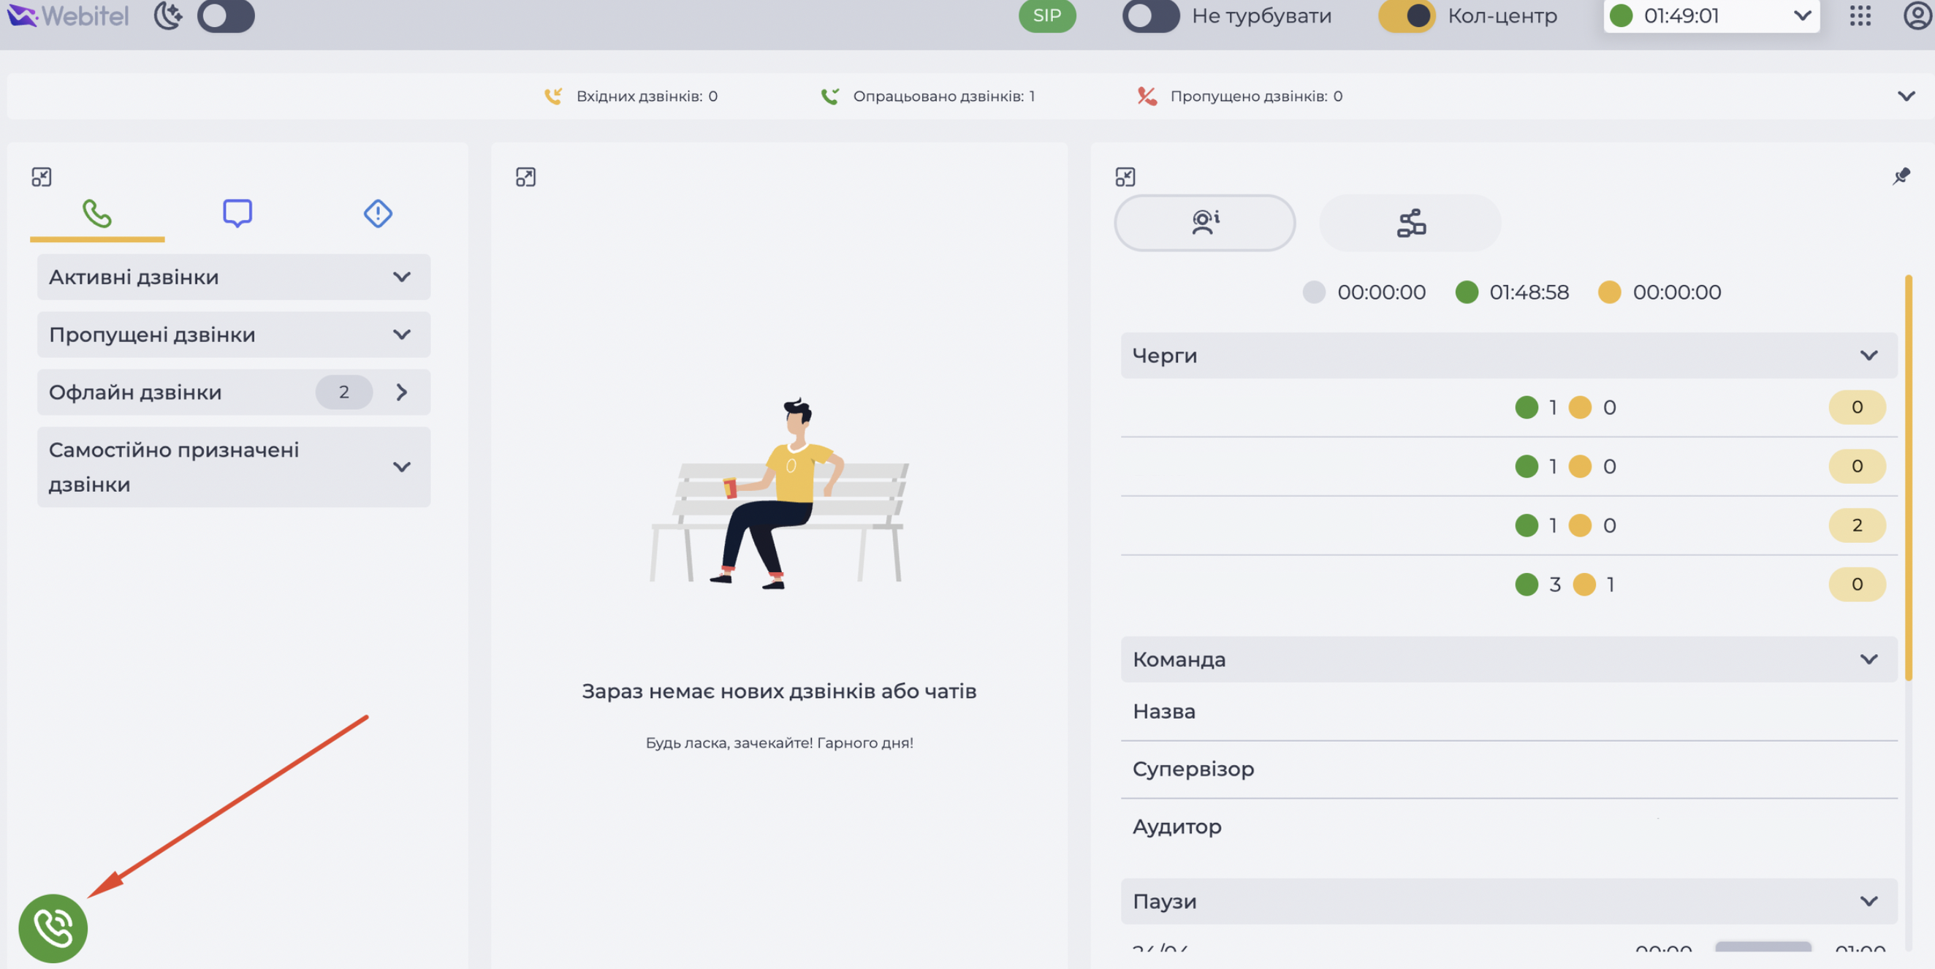This screenshot has width=1935, height=969.
Task: Toggle the dark theme switch
Action: coord(225,16)
